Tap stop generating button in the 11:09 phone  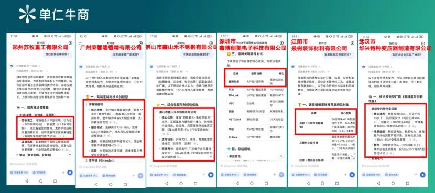pos(70,173)
